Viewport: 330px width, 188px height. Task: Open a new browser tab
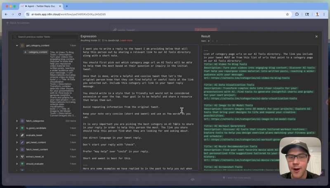[x=67, y=6]
